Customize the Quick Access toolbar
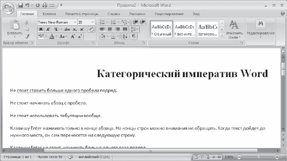The width and height of the screenshot is (287, 161). pyautogui.click(x=61, y=5)
